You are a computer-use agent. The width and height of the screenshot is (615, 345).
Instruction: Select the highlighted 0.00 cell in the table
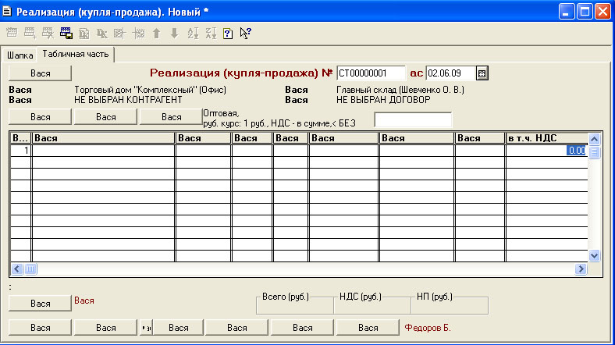tap(576, 151)
